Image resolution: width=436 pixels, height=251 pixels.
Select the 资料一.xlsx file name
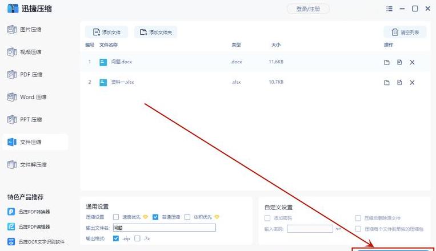[x=123, y=82]
